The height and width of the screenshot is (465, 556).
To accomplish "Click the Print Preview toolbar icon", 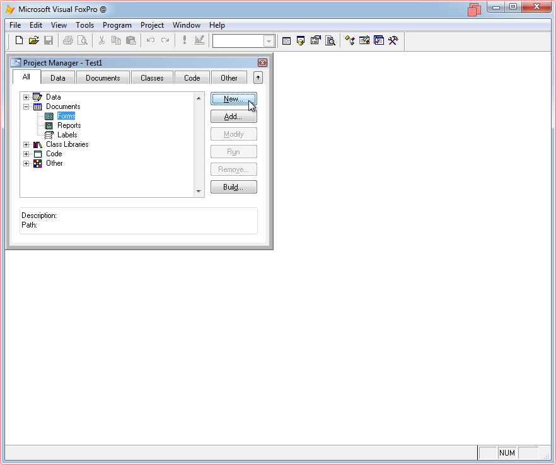I will tap(82, 40).
